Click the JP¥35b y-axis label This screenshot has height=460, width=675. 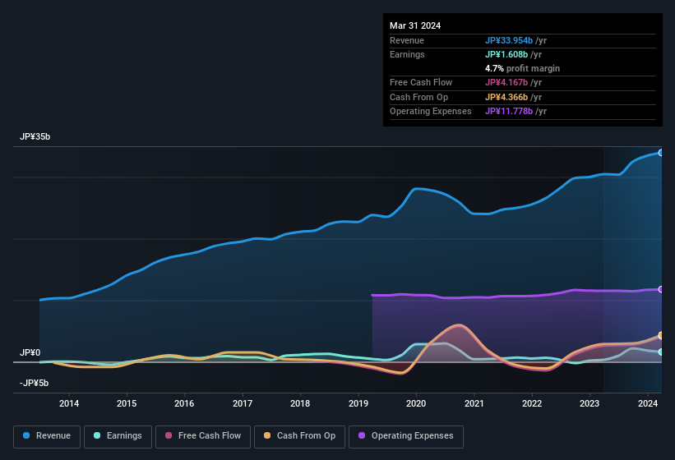[x=35, y=136]
